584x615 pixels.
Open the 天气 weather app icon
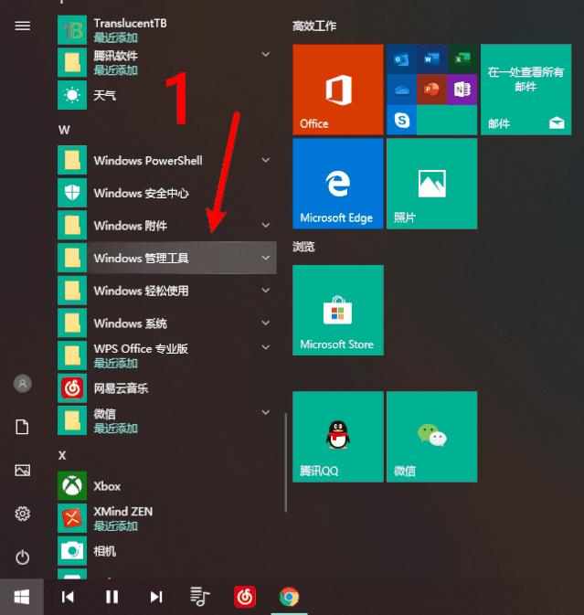(72, 95)
